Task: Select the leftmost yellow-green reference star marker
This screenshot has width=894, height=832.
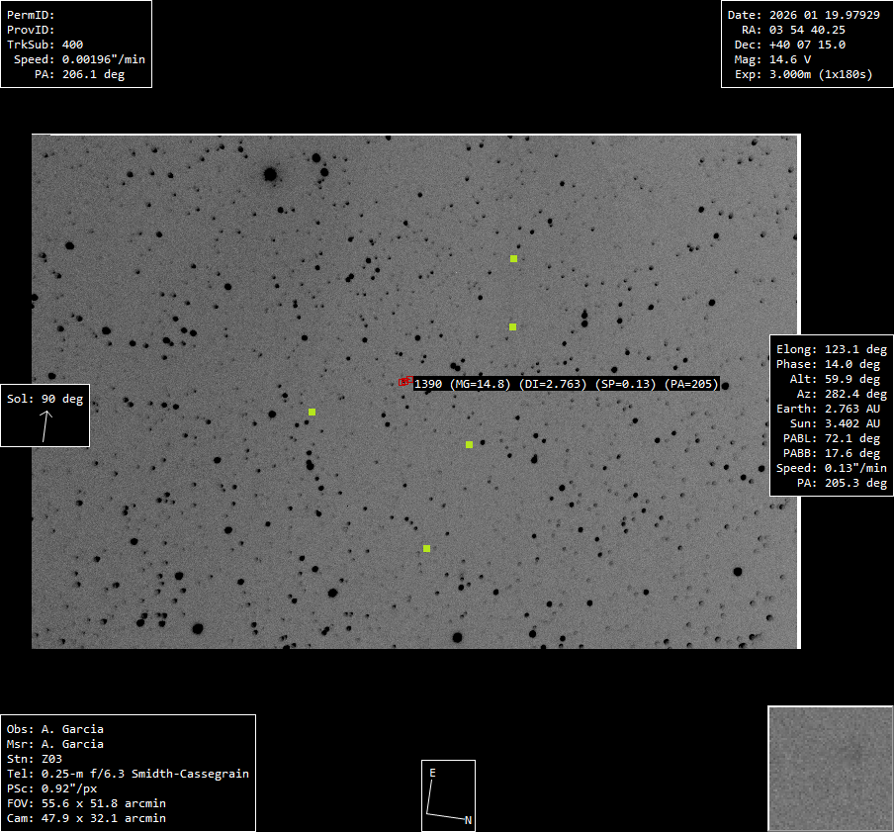Action: point(312,412)
